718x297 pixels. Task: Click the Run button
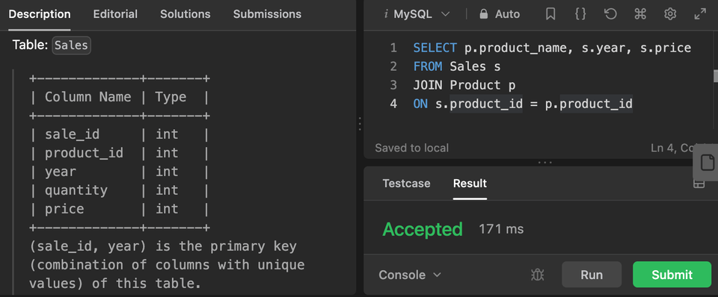click(592, 275)
